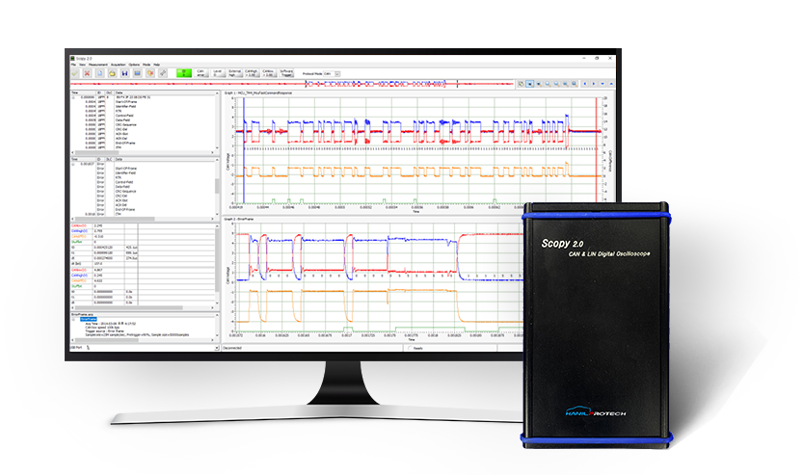803x475 pixels.
Task: Open the Measurement menu
Action: [98, 65]
